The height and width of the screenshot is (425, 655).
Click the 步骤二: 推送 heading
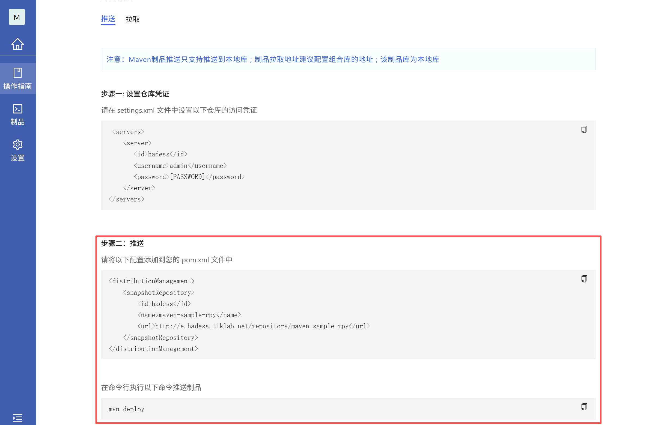pos(123,243)
